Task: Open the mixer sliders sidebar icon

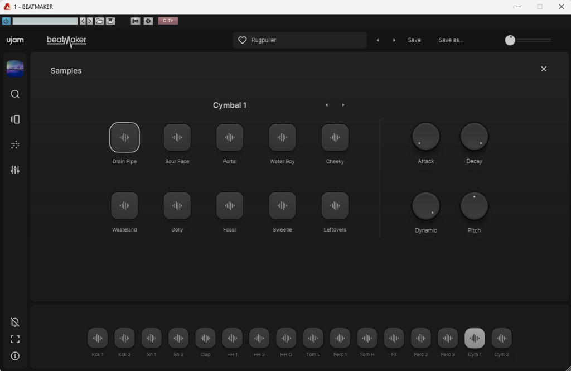Action: (x=15, y=170)
